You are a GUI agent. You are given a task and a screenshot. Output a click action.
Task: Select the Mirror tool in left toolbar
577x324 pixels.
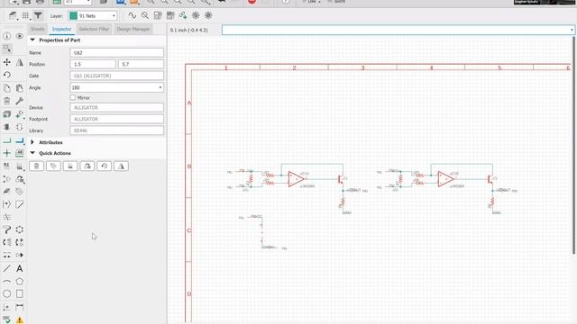[x=20, y=62]
